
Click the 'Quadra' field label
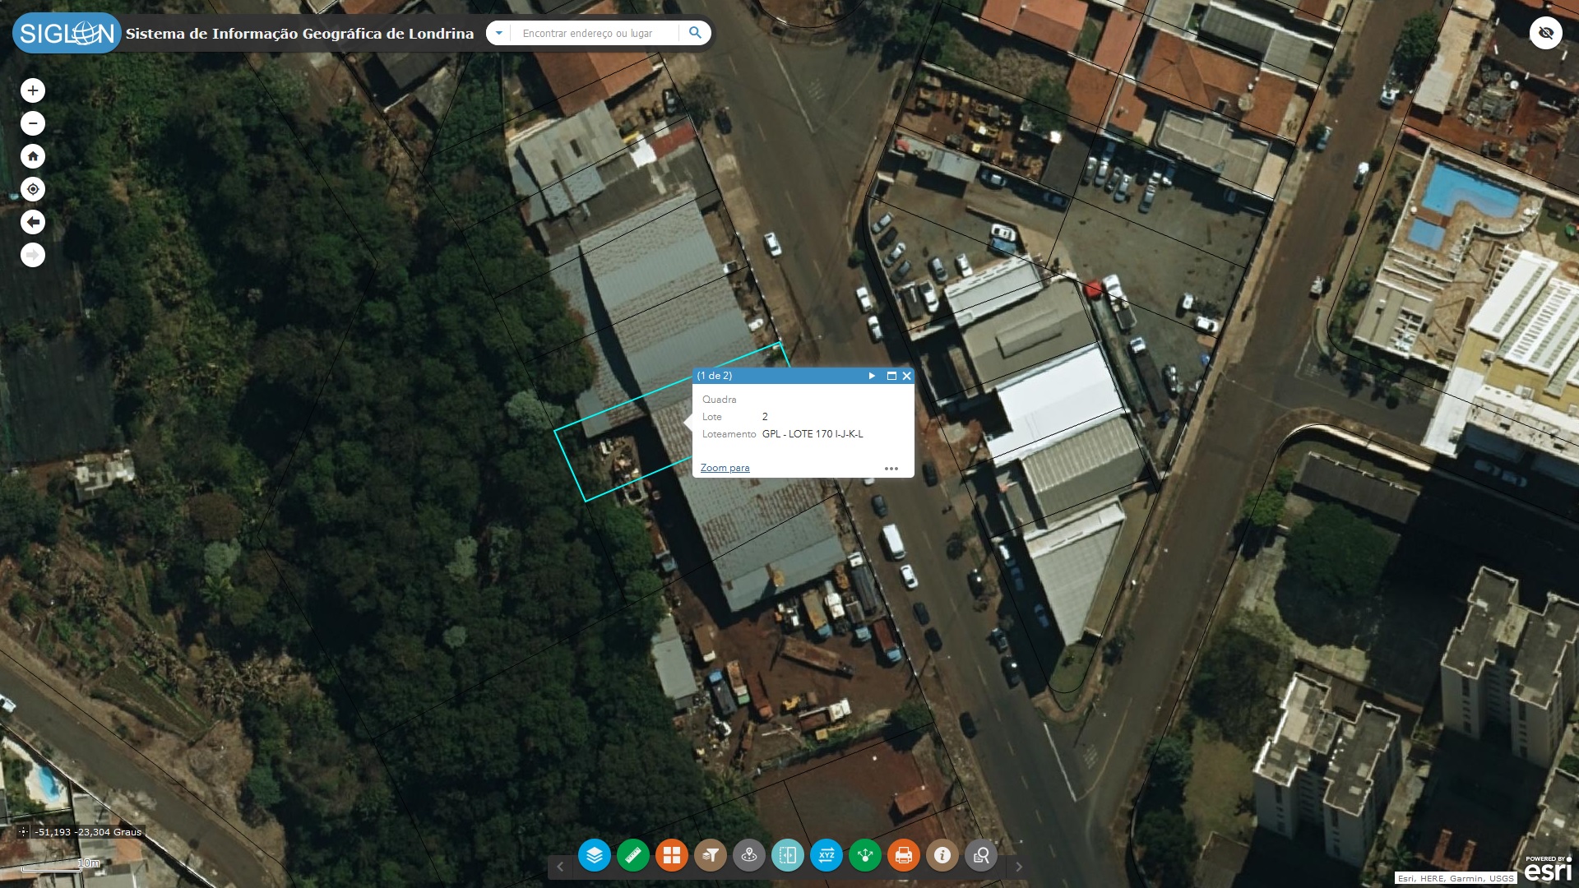pos(719,400)
